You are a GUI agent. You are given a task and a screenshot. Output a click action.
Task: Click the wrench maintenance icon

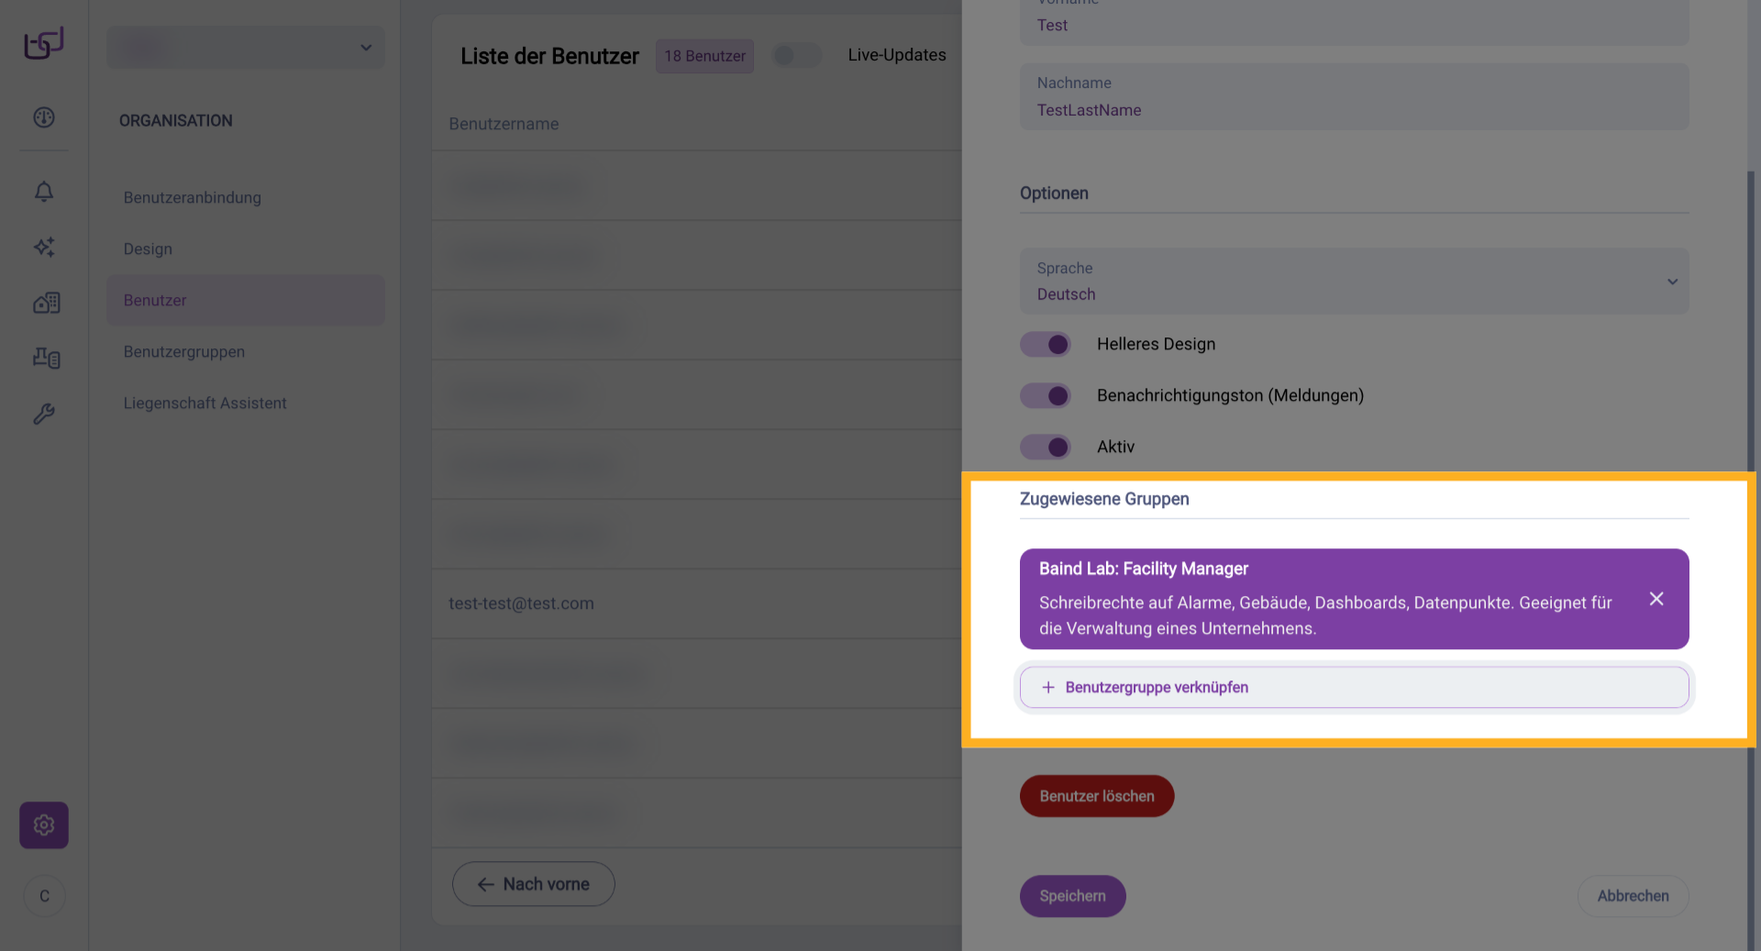tap(44, 414)
